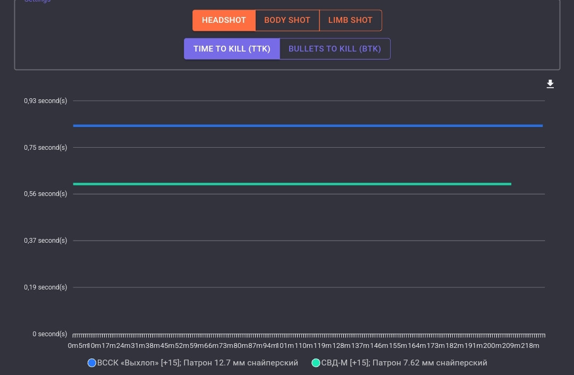Click the 0,75 second(s) axis label
The image size is (574, 375).
pos(45,148)
